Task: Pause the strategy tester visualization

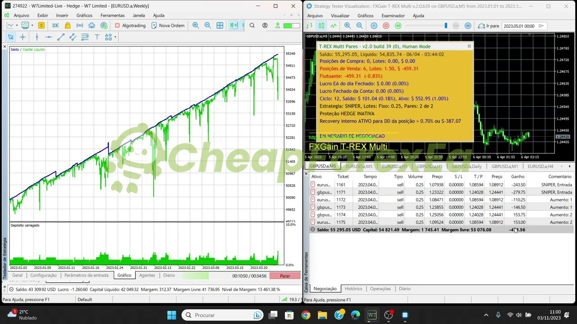Action: point(374,26)
